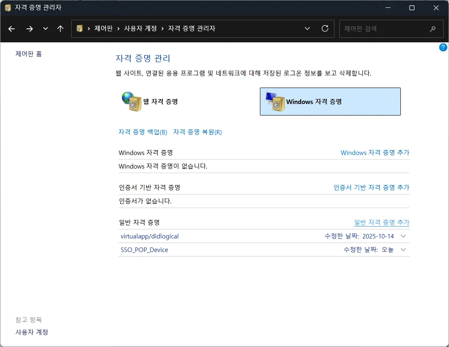
Task: Click Windows 자격 증명 추가 link
Action: tap(375, 153)
